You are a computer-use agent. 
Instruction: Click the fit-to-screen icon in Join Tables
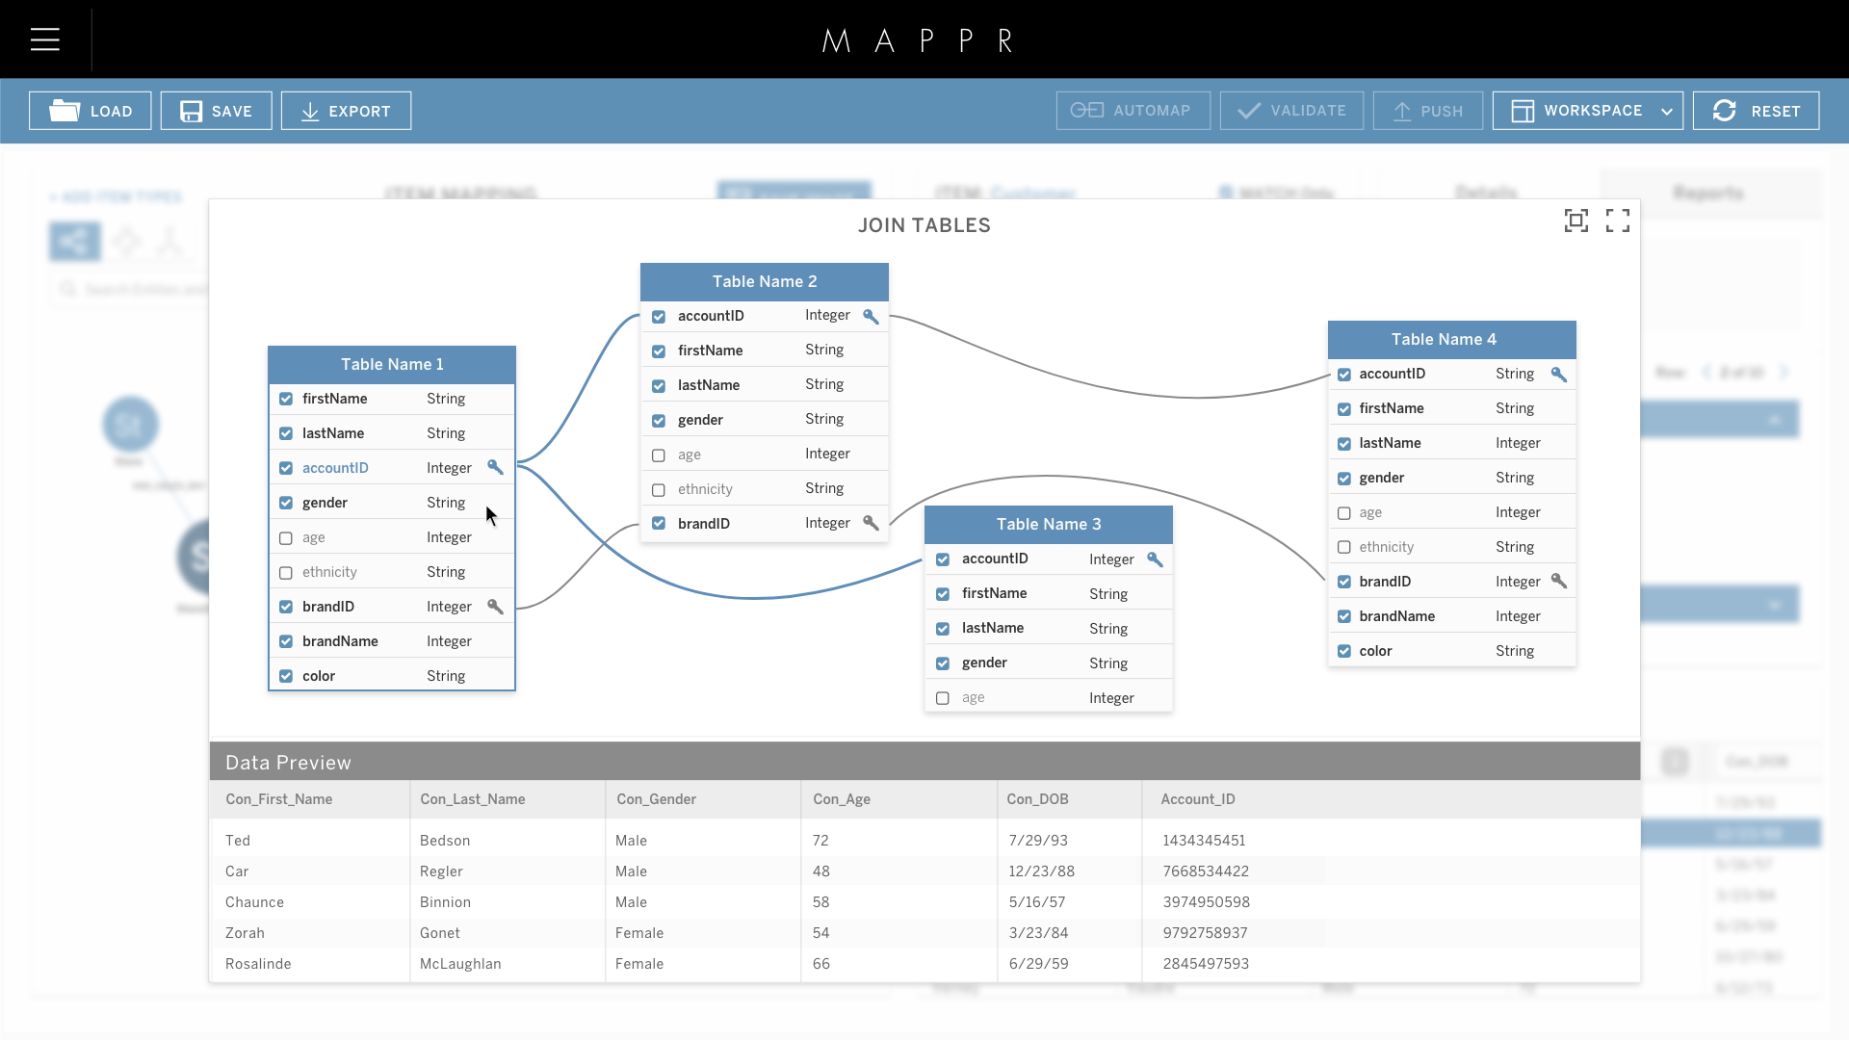1576,221
